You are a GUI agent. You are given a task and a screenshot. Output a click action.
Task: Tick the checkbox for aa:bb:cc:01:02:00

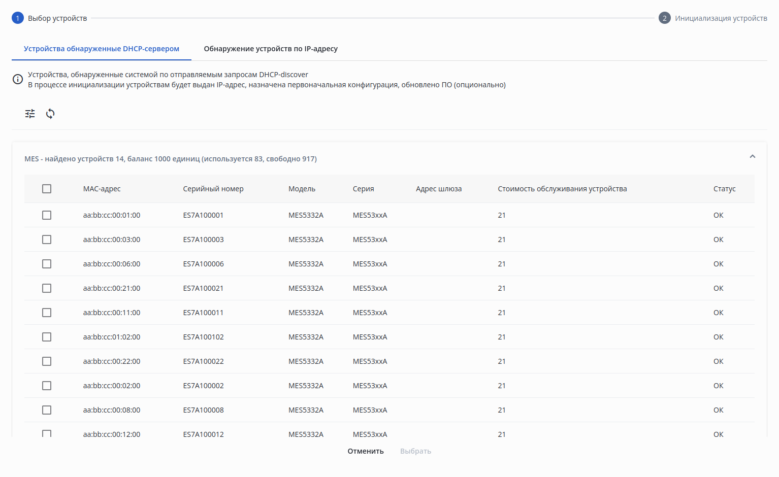[x=47, y=337]
